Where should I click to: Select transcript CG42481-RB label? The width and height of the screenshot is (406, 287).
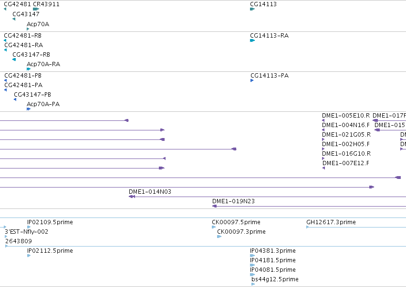pos(23,35)
